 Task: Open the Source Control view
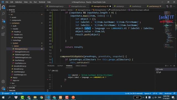[x=3, y=21]
